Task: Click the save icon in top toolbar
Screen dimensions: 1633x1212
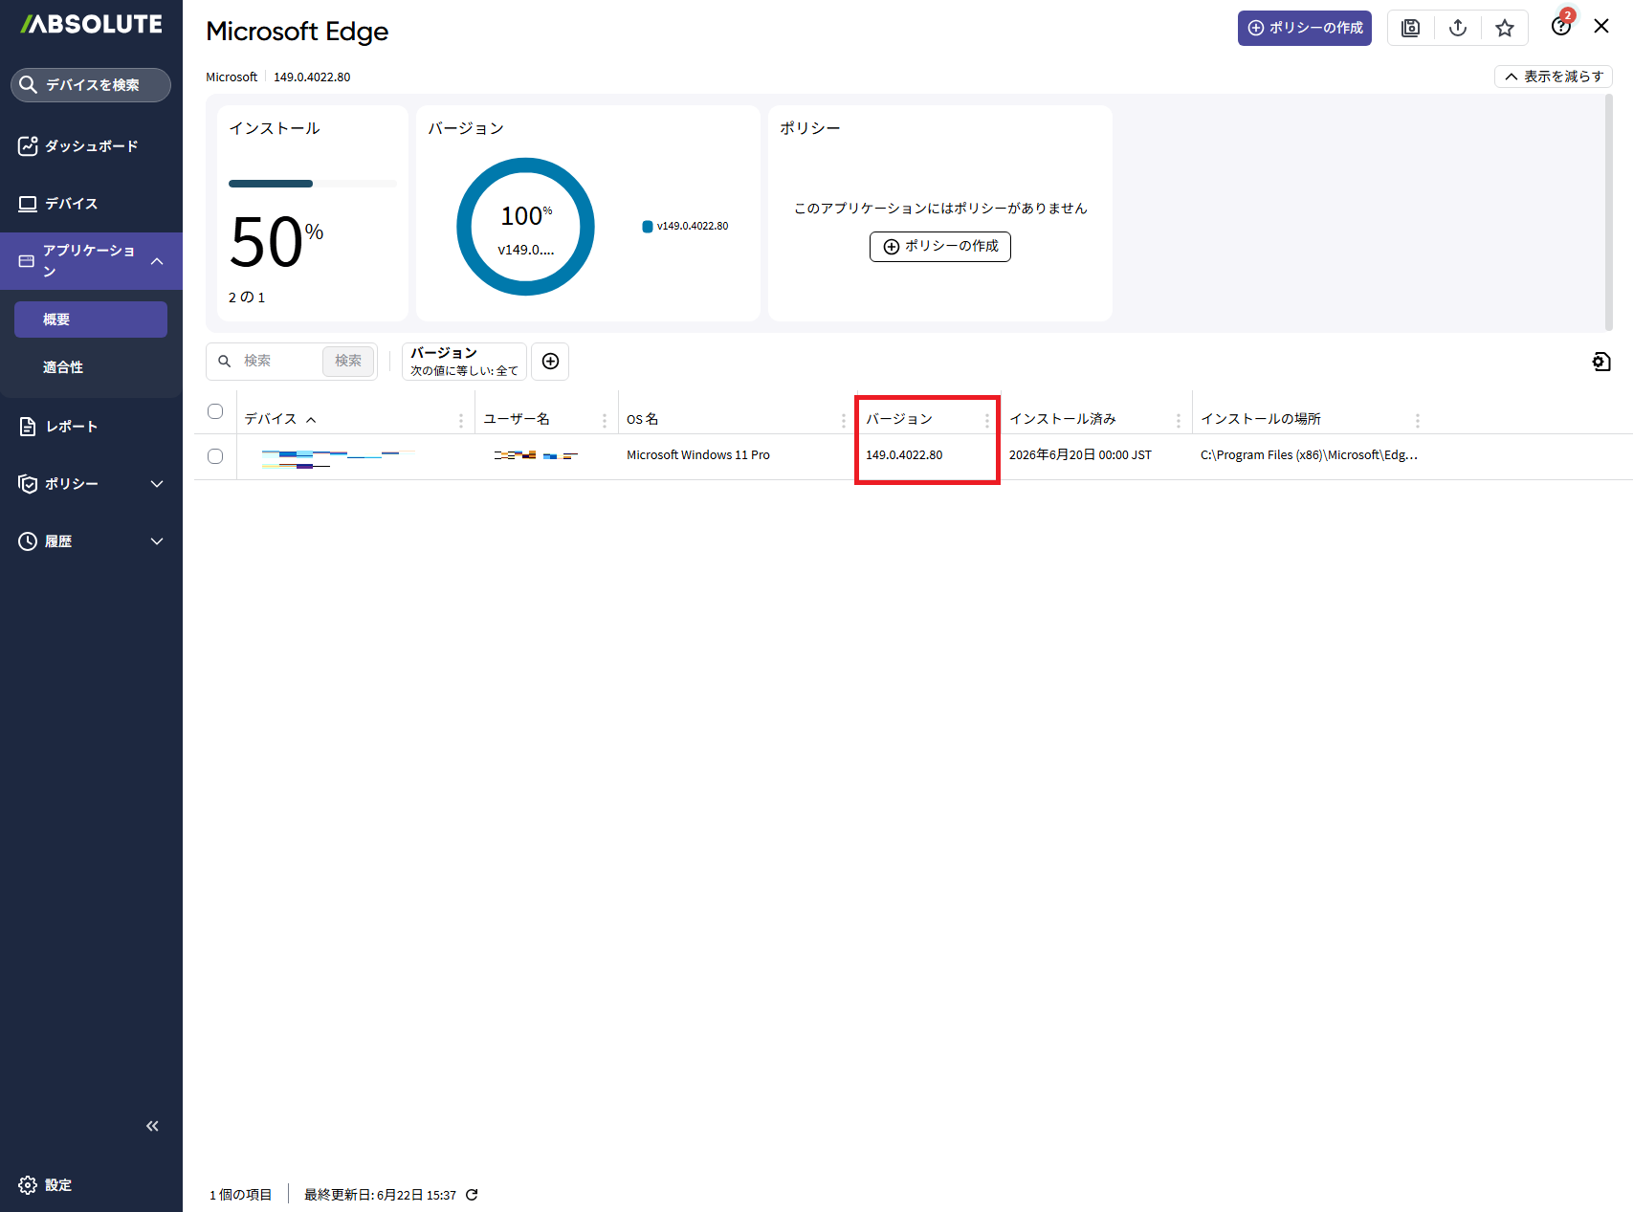Action: click(1410, 28)
